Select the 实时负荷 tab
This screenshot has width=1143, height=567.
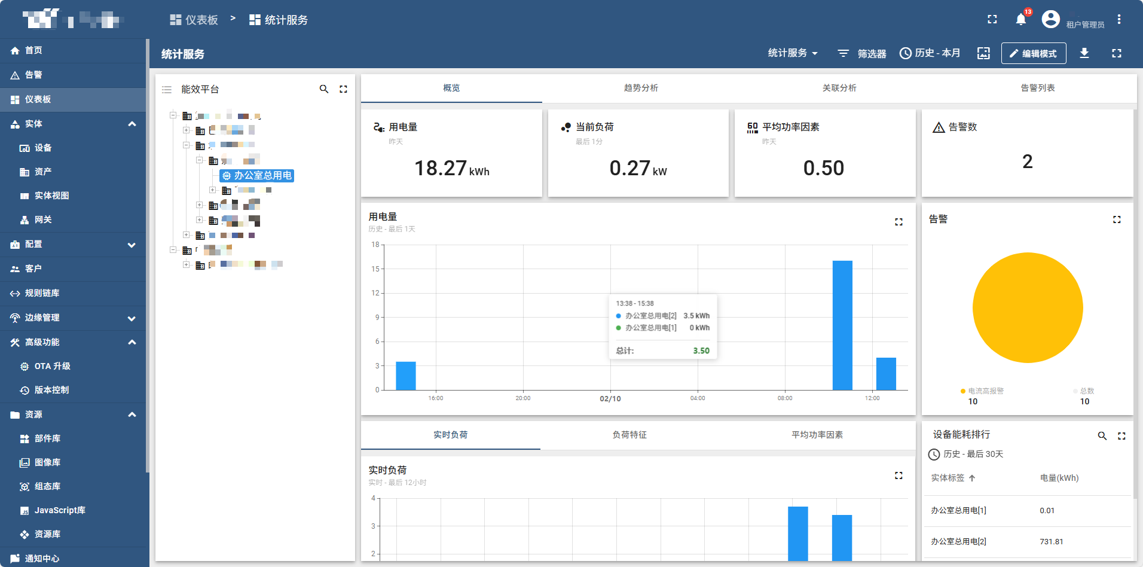(x=451, y=435)
